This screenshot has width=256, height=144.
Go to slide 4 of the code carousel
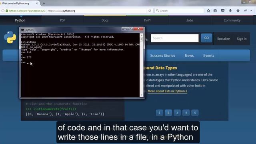(x=186, y=113)
